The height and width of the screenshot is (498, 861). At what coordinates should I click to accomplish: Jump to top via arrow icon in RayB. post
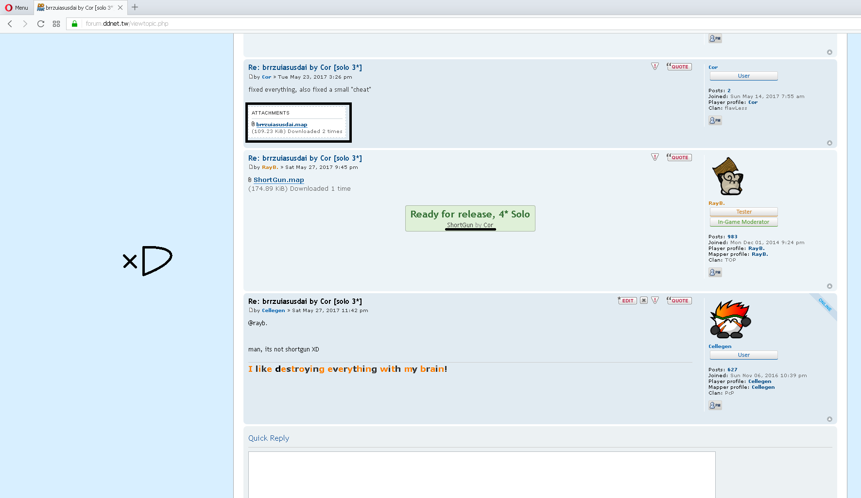pyautogui.click(x=829, y=286)
